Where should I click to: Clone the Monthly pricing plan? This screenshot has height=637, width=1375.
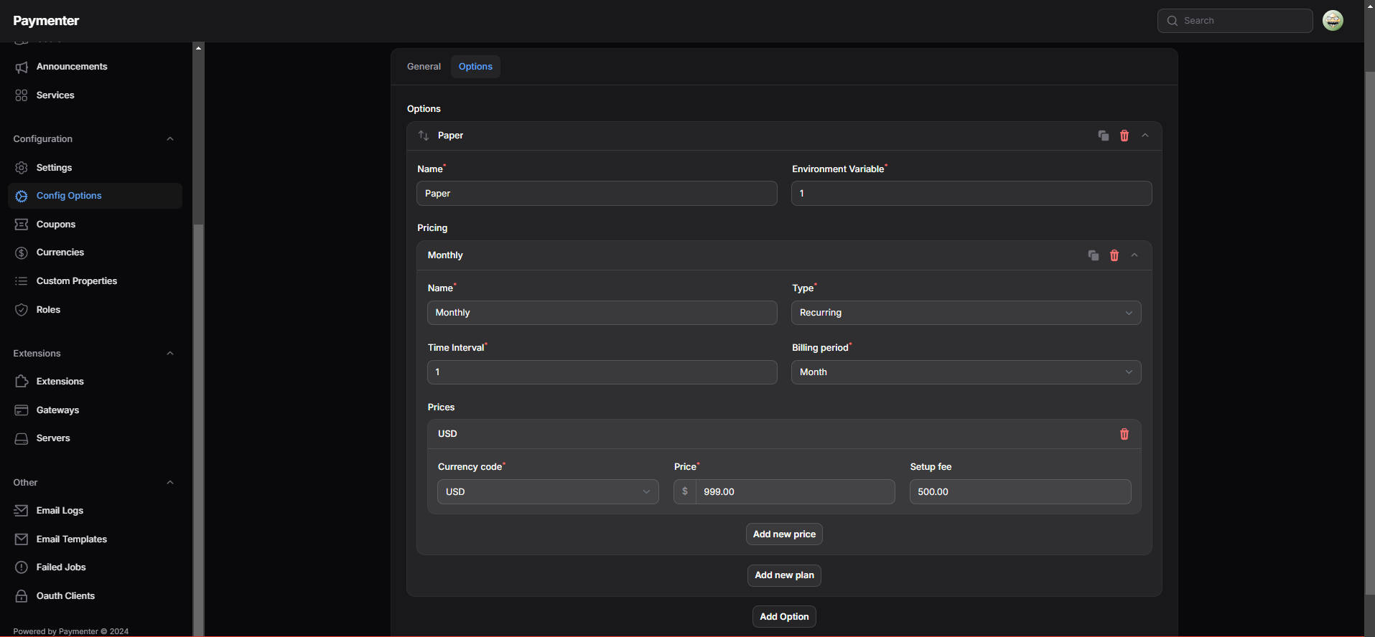coord(1093,255)
